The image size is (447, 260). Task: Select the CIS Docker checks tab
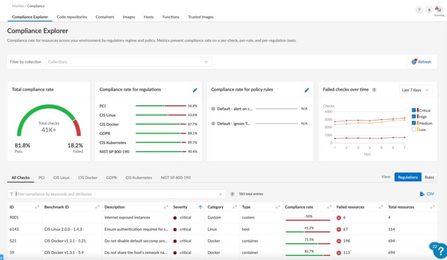tap(88, 178)
